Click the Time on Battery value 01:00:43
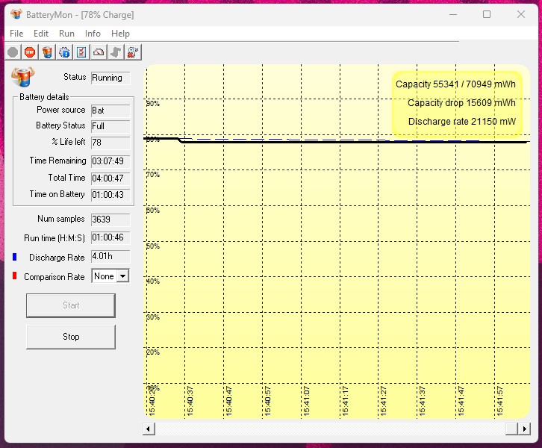This screenshot has width=542, height=448. pos(110,195)
